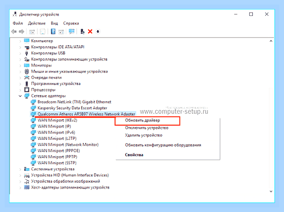Image resolution: width=284 pixels, height=212 pixels.
Task: Click the Контроллеры USB plug icon
Action: pos(27,53)
